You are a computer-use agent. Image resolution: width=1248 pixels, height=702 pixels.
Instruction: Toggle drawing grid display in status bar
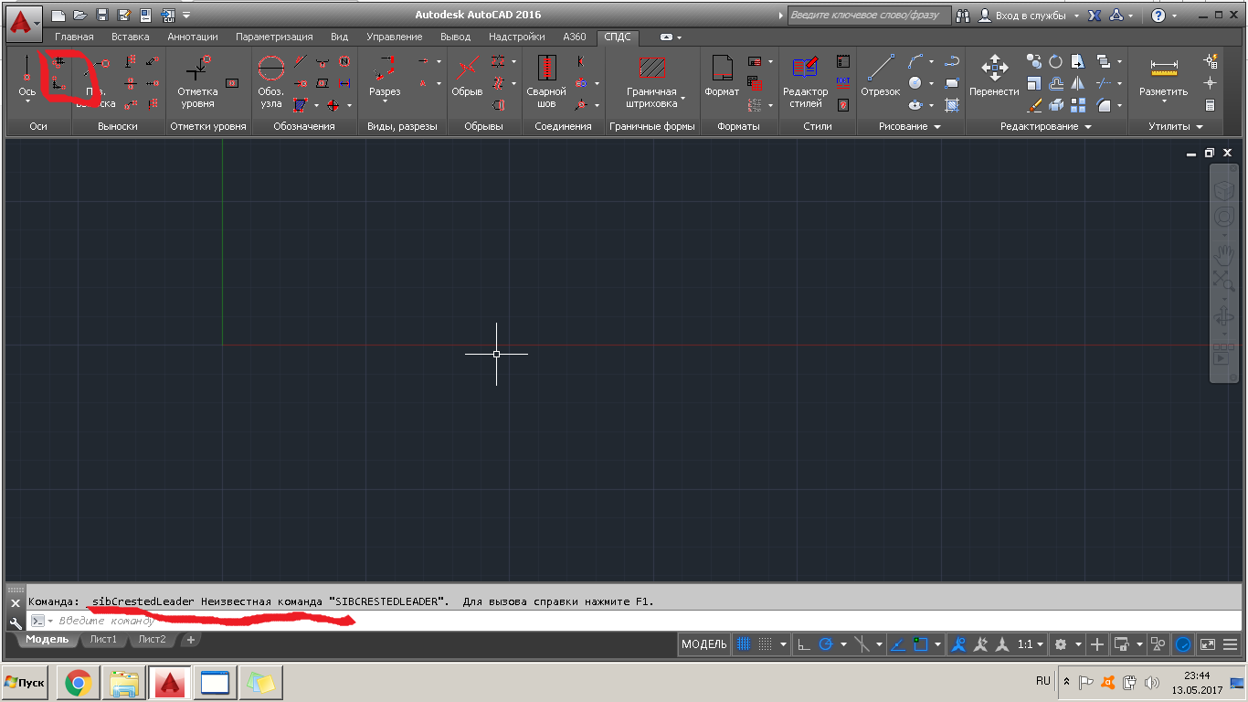744,644
